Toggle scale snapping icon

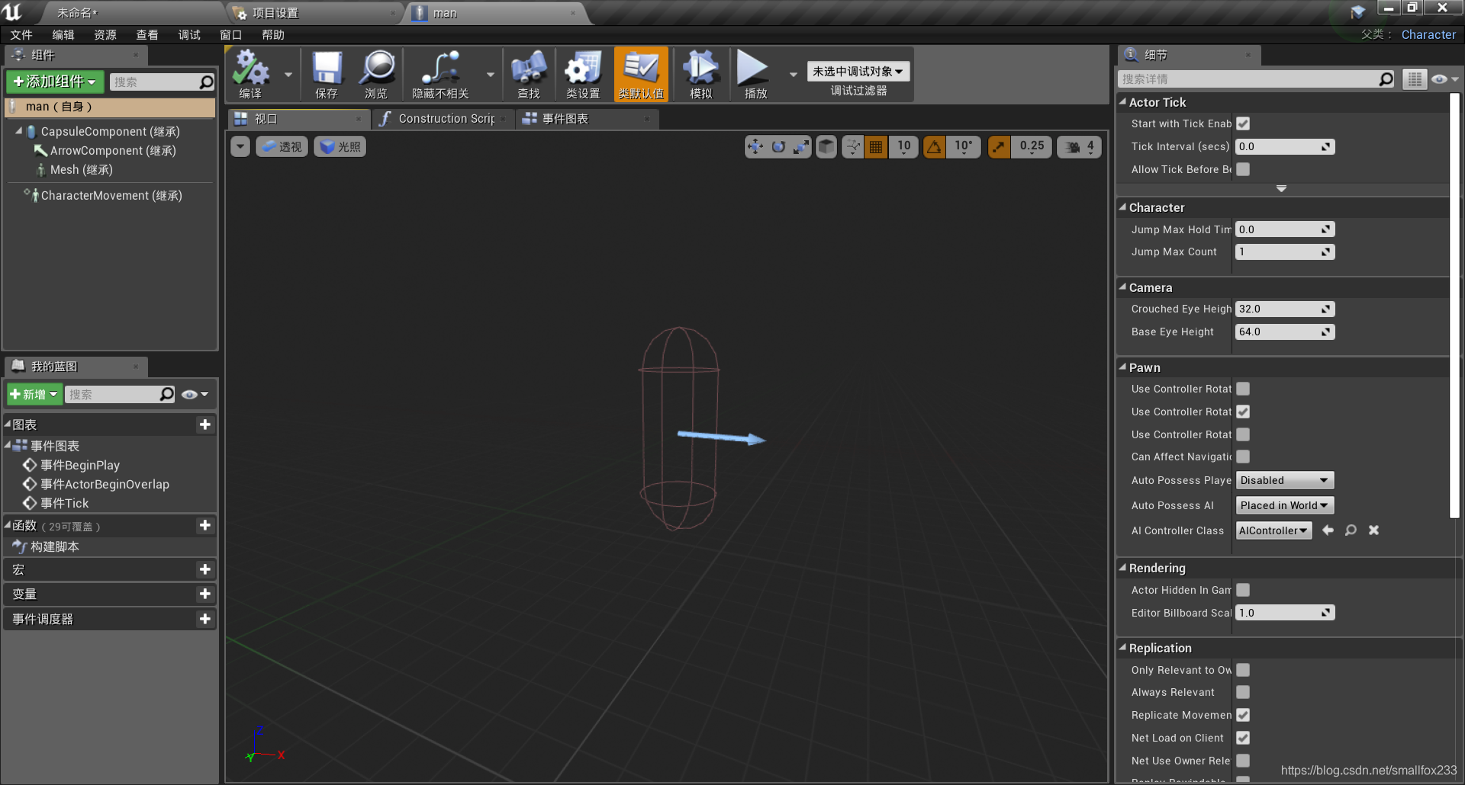click(999, 146)
